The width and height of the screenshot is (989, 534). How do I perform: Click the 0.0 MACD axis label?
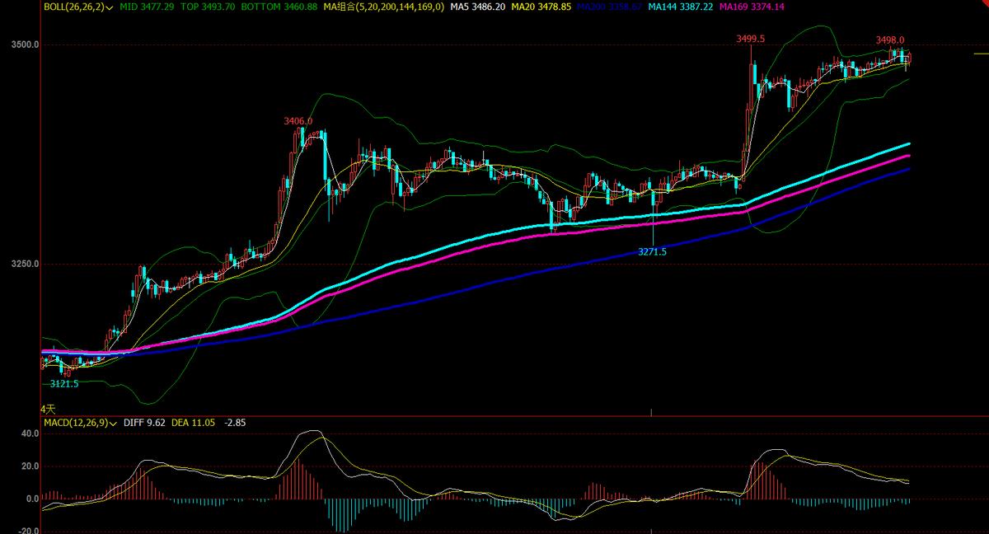click(33, 499)
